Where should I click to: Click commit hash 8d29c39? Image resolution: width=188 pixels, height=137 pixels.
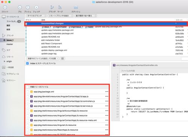(x=179, y=30)
